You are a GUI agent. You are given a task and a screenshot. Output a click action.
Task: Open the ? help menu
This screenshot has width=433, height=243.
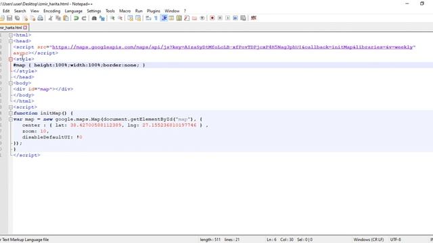[x=185, y=11]
